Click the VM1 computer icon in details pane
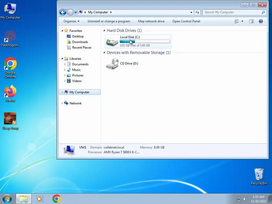Screen dimensions: 272x204 [x=69, y=150]
